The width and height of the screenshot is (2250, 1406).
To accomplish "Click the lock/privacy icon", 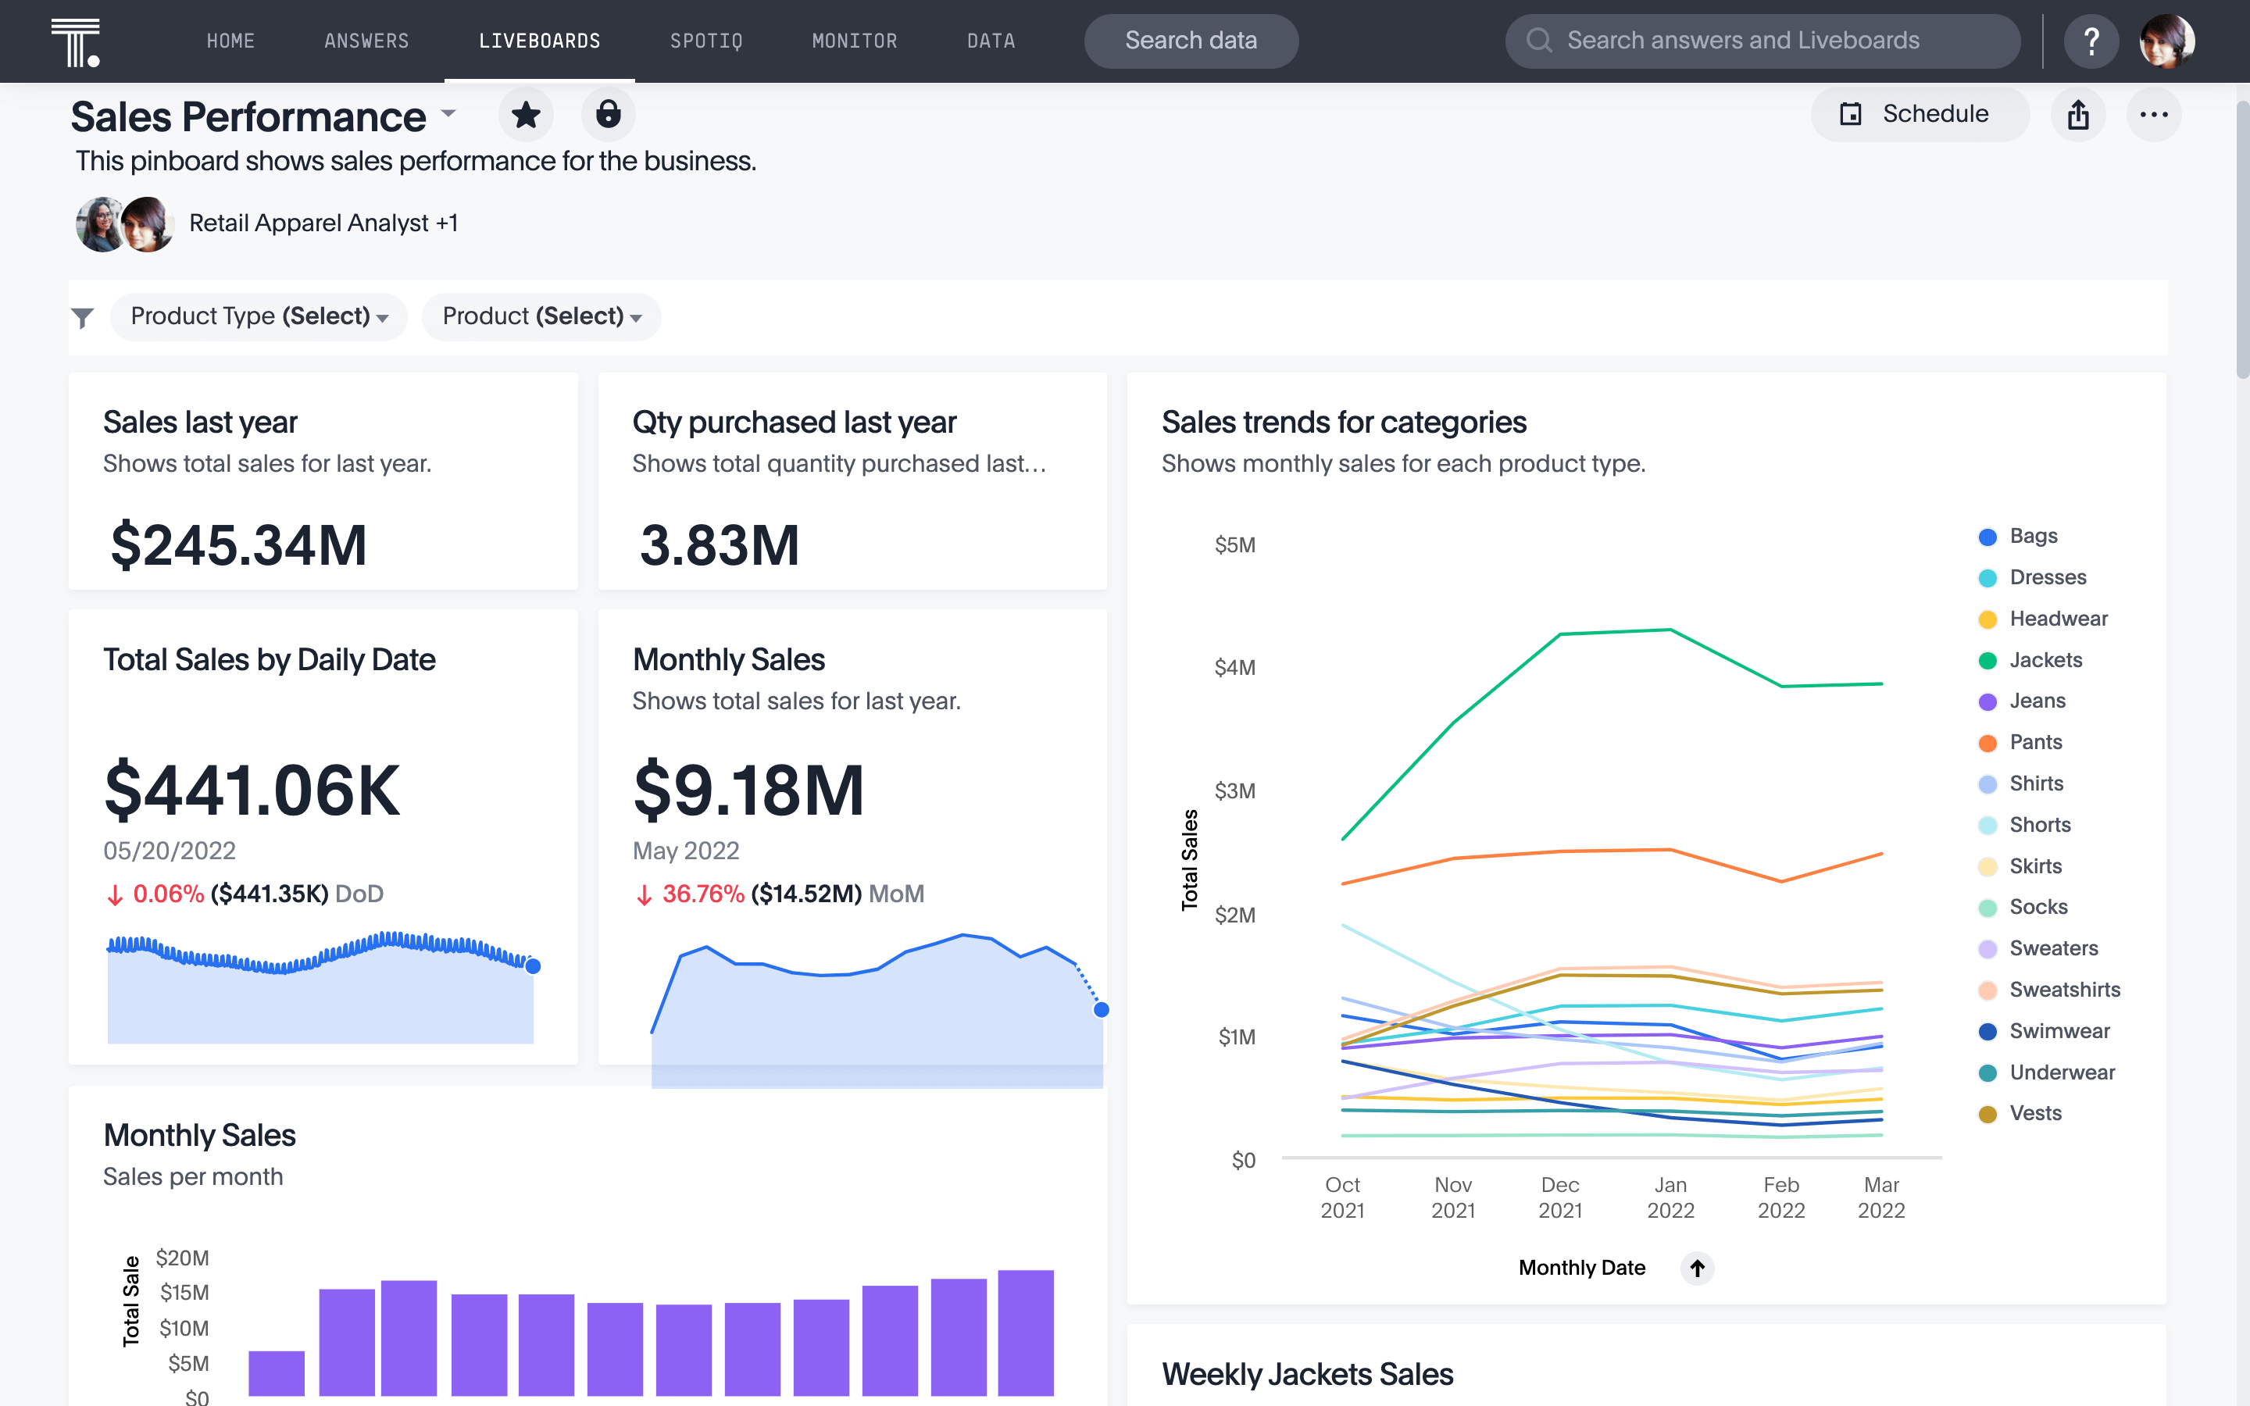I will tap(608, 113).
